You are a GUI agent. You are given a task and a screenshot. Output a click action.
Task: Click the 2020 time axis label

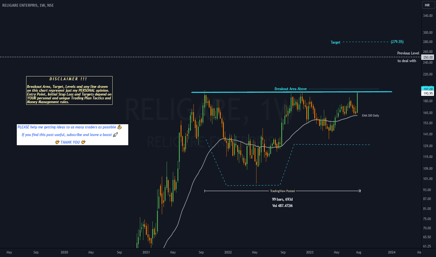point(64,252)
